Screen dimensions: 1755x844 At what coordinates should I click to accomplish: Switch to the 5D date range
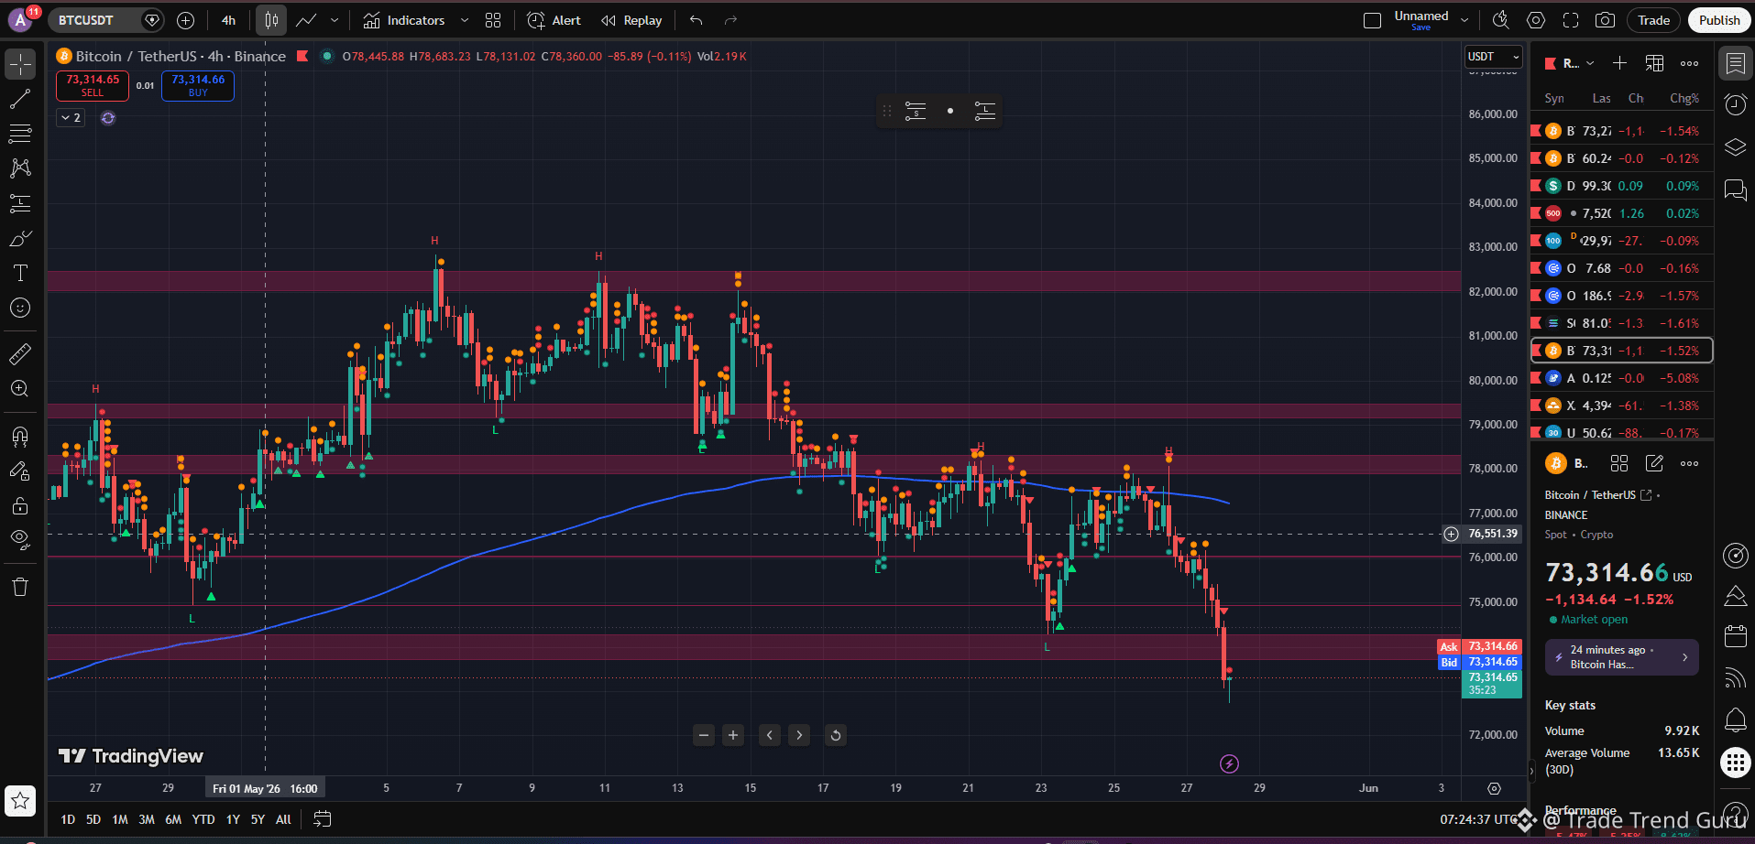[93, 819]
